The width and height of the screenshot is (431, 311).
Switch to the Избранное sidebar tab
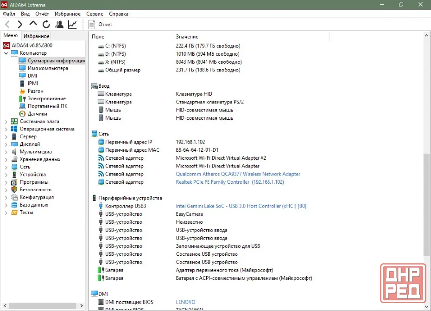[x=36, y=36]
